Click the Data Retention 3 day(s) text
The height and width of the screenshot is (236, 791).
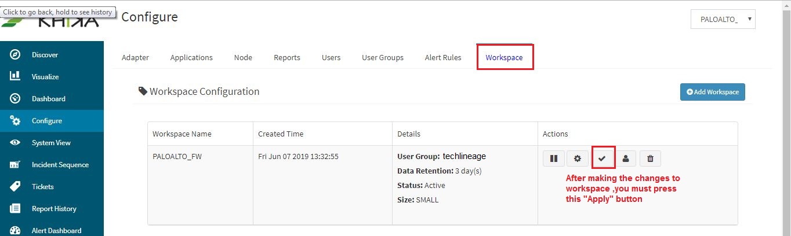(440, 171)
